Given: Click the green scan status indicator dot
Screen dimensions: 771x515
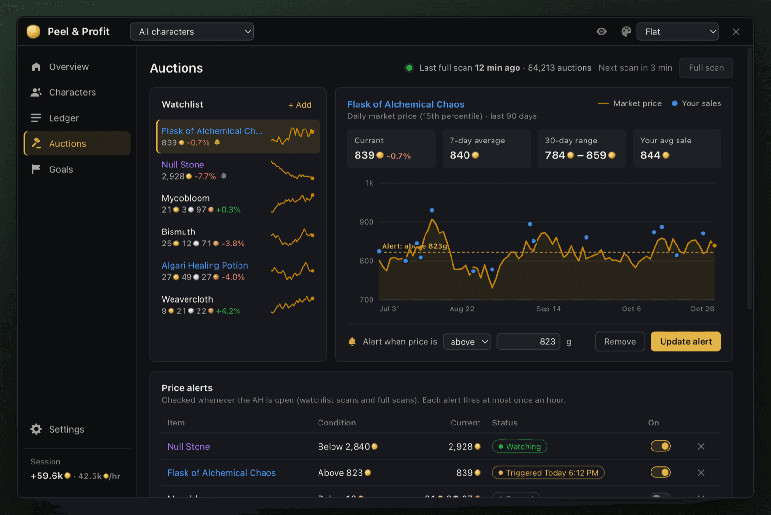Looking at the screenshot, I should (409, 68).
